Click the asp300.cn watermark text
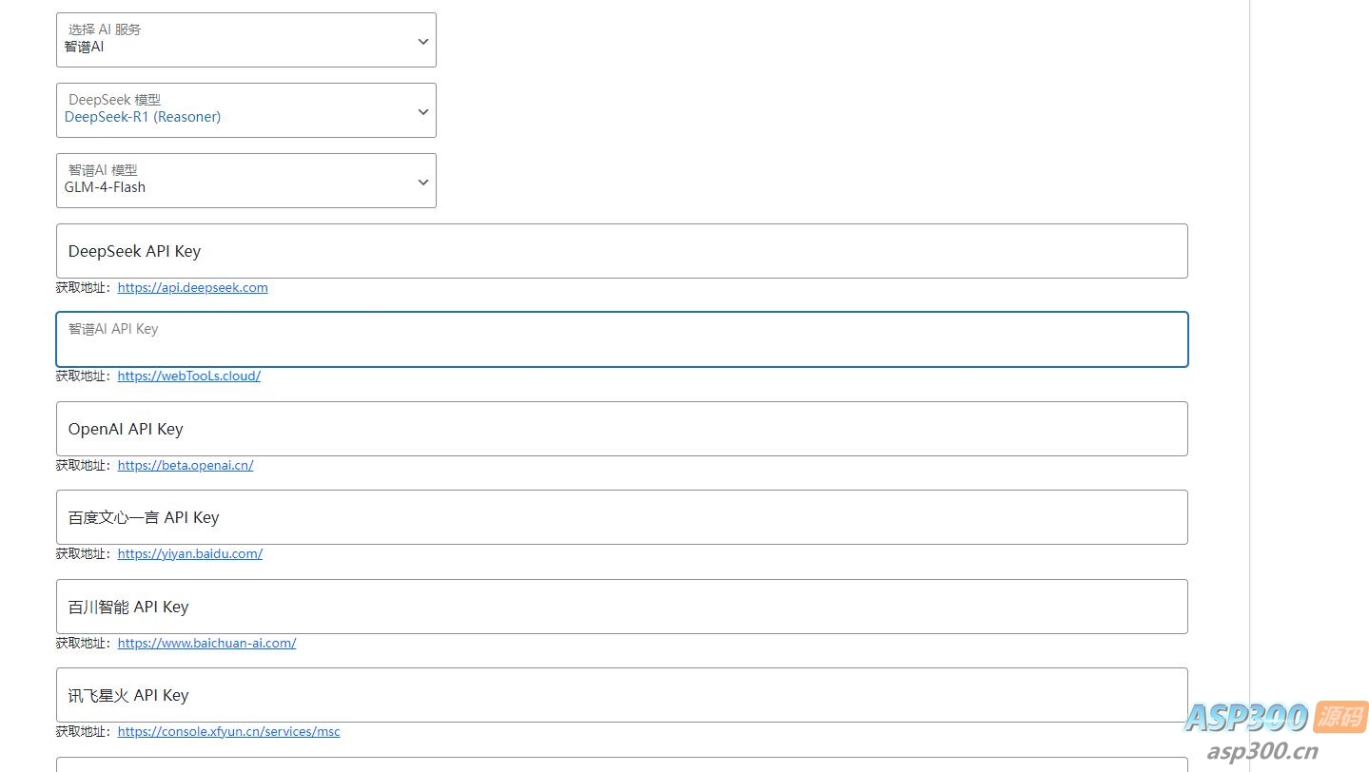Image resolution: width=1369 pixels, height=772 pixels. [x=1262, y=752]
